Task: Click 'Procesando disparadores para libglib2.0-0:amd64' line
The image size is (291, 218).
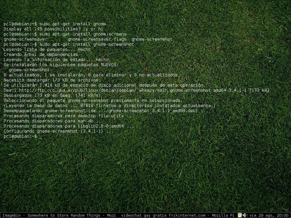Action: (x=69, y=126)
